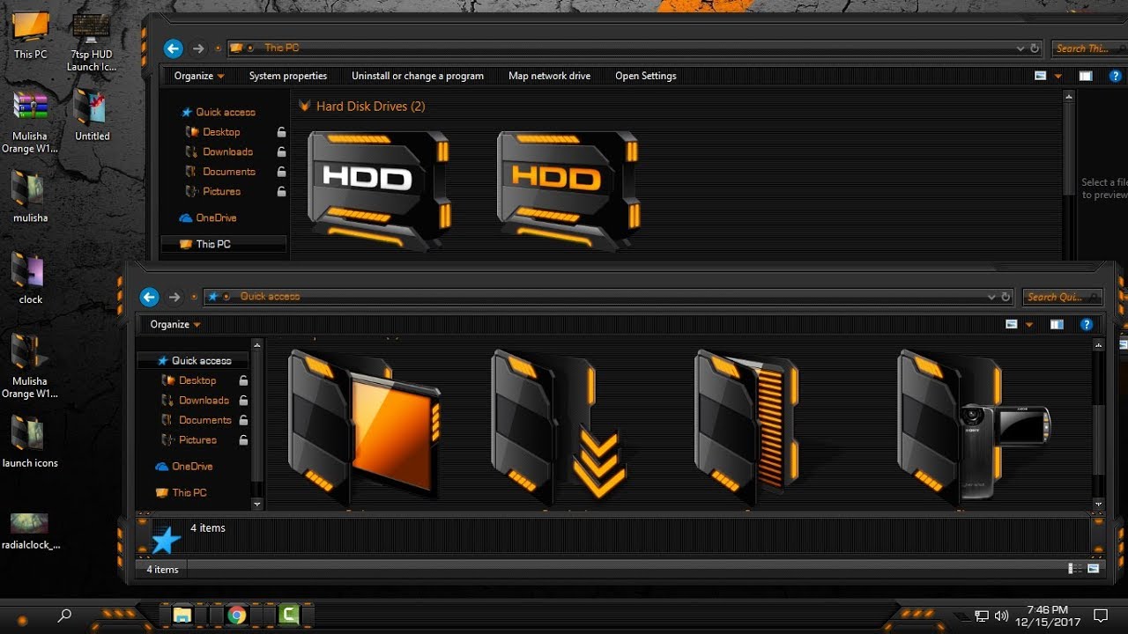The width and height of the screenshot is (1128, 634).
Task: Collapse the Hard Disk Drives group
Action: tap(304, 105)
